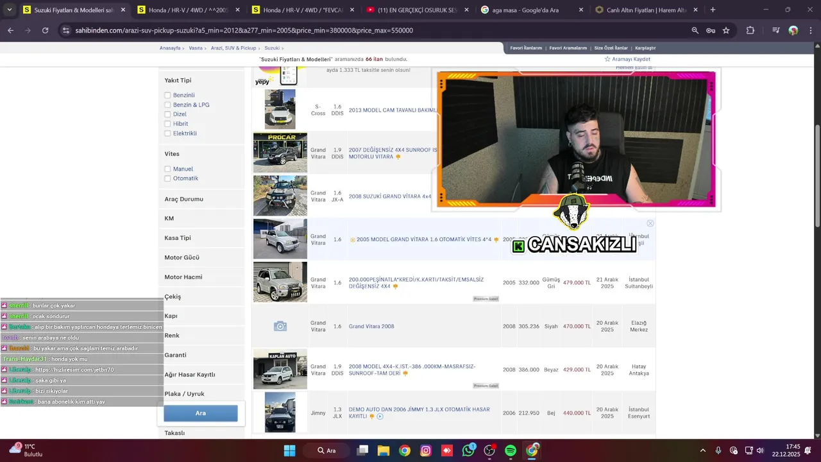Open Grand Vitara 2008 listing

(371, 326)
